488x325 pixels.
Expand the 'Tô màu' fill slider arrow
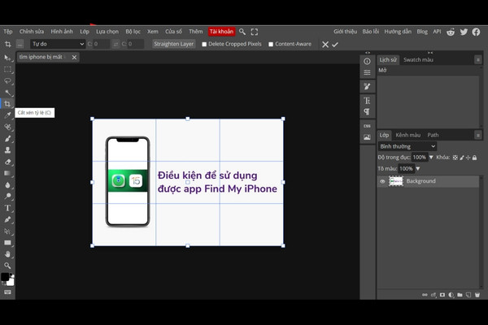point(418,168)
